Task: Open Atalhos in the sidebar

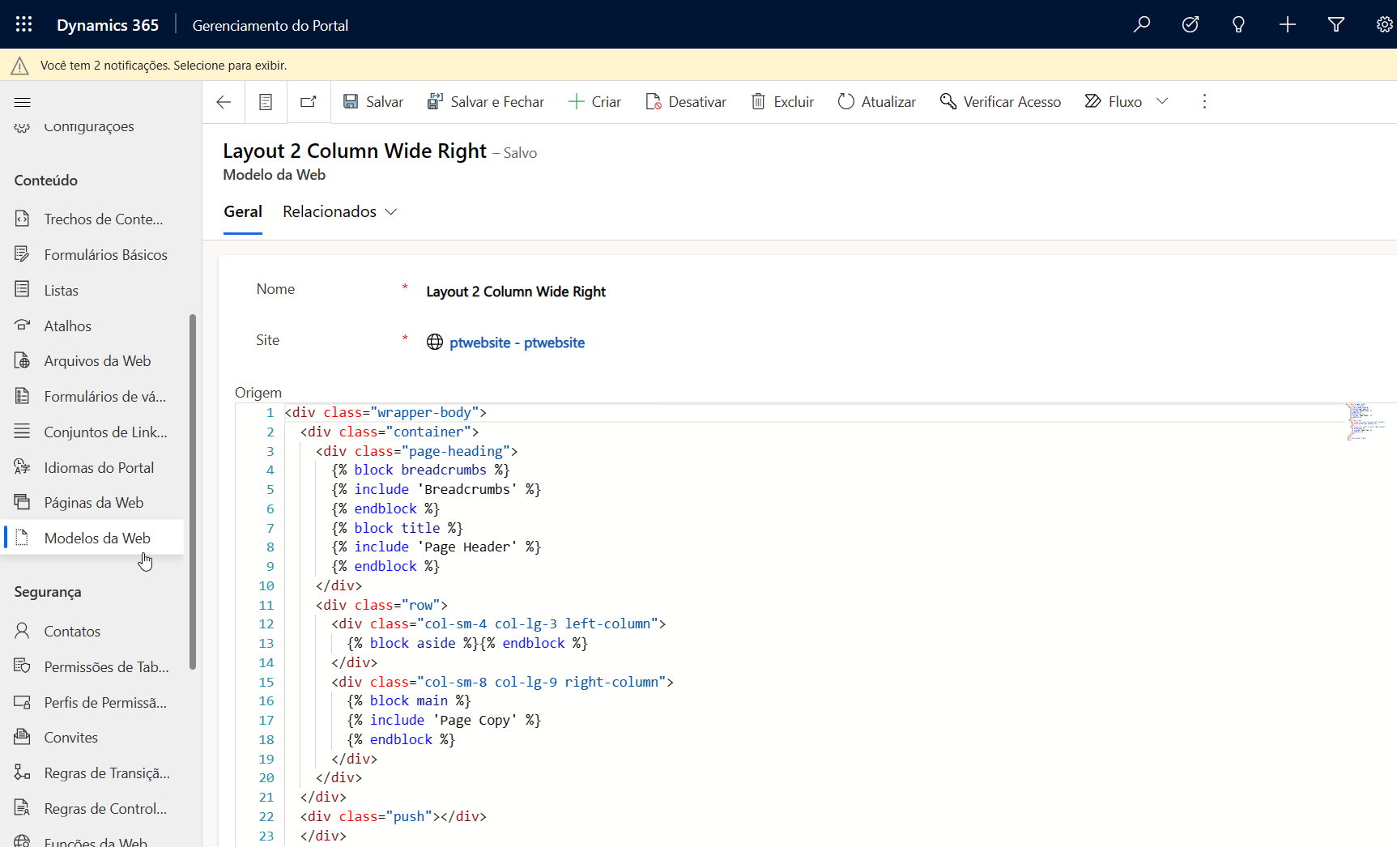Action: tap(92, 326)
